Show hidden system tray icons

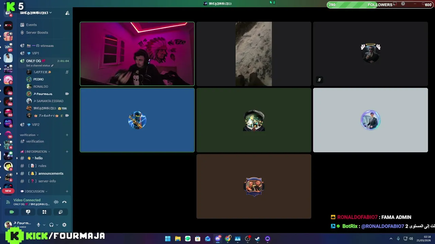pyautogui.click(x=391, y=239)
